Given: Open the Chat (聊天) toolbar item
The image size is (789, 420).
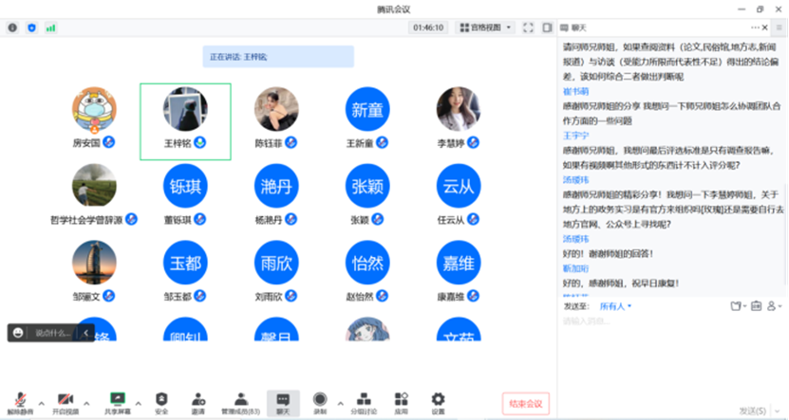Looking at the screenshot, I should [282, 403].
